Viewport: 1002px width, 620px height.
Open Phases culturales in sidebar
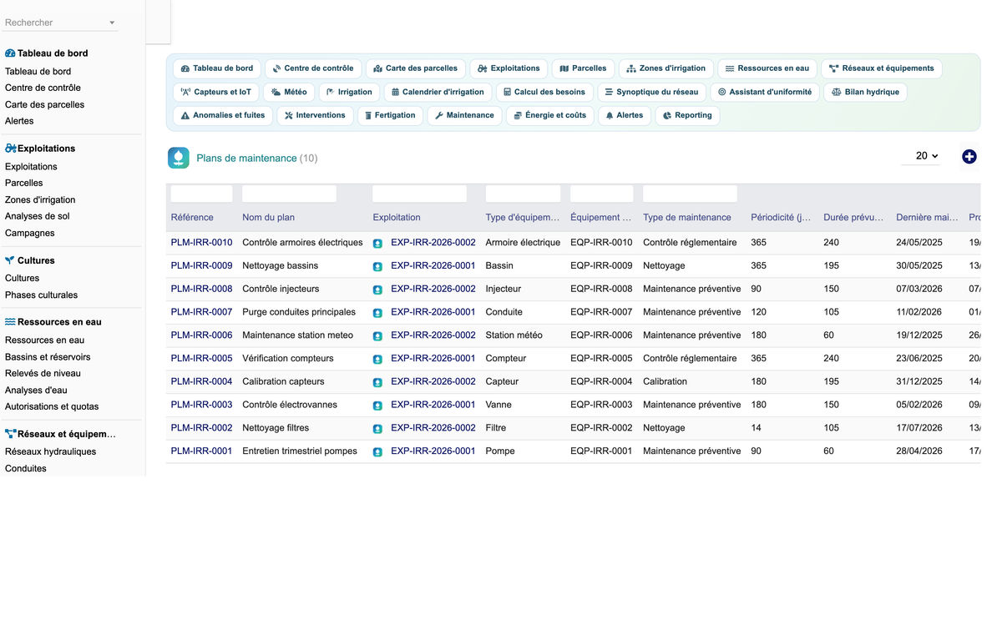[x=41, y=295]
